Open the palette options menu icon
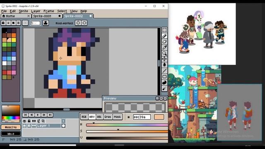The height and width of the screenshot is (149, 265). pyautogui.click(x=18, y=23)
